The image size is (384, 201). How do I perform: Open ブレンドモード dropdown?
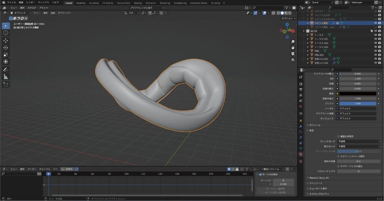359,142
